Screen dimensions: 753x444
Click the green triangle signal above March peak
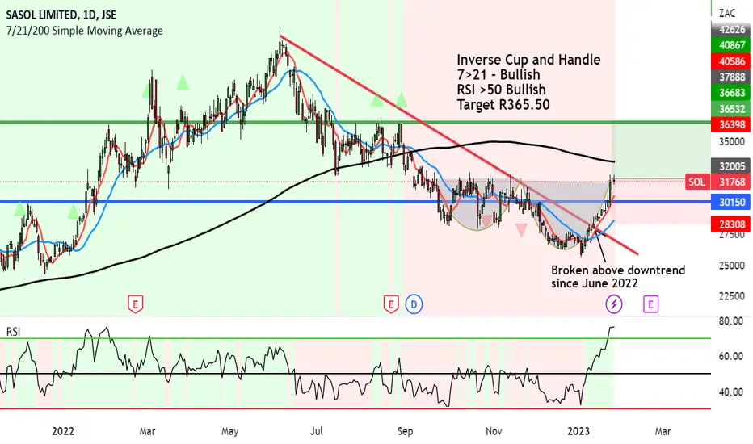[182, 82]
